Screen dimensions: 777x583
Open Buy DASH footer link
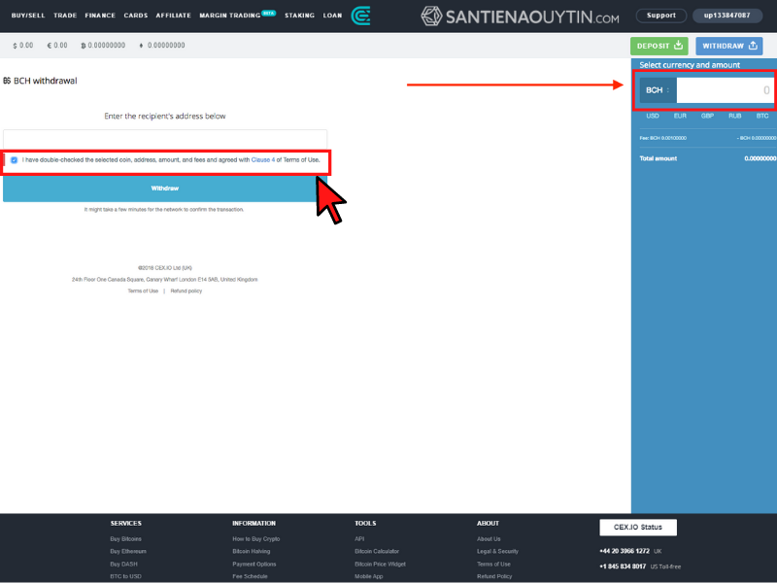point(123,565)
